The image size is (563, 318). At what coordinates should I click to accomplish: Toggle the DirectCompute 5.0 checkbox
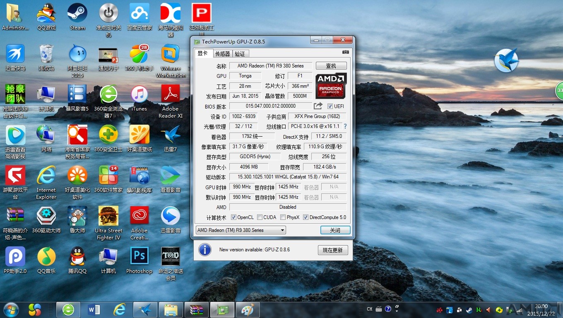pos(306,217)
